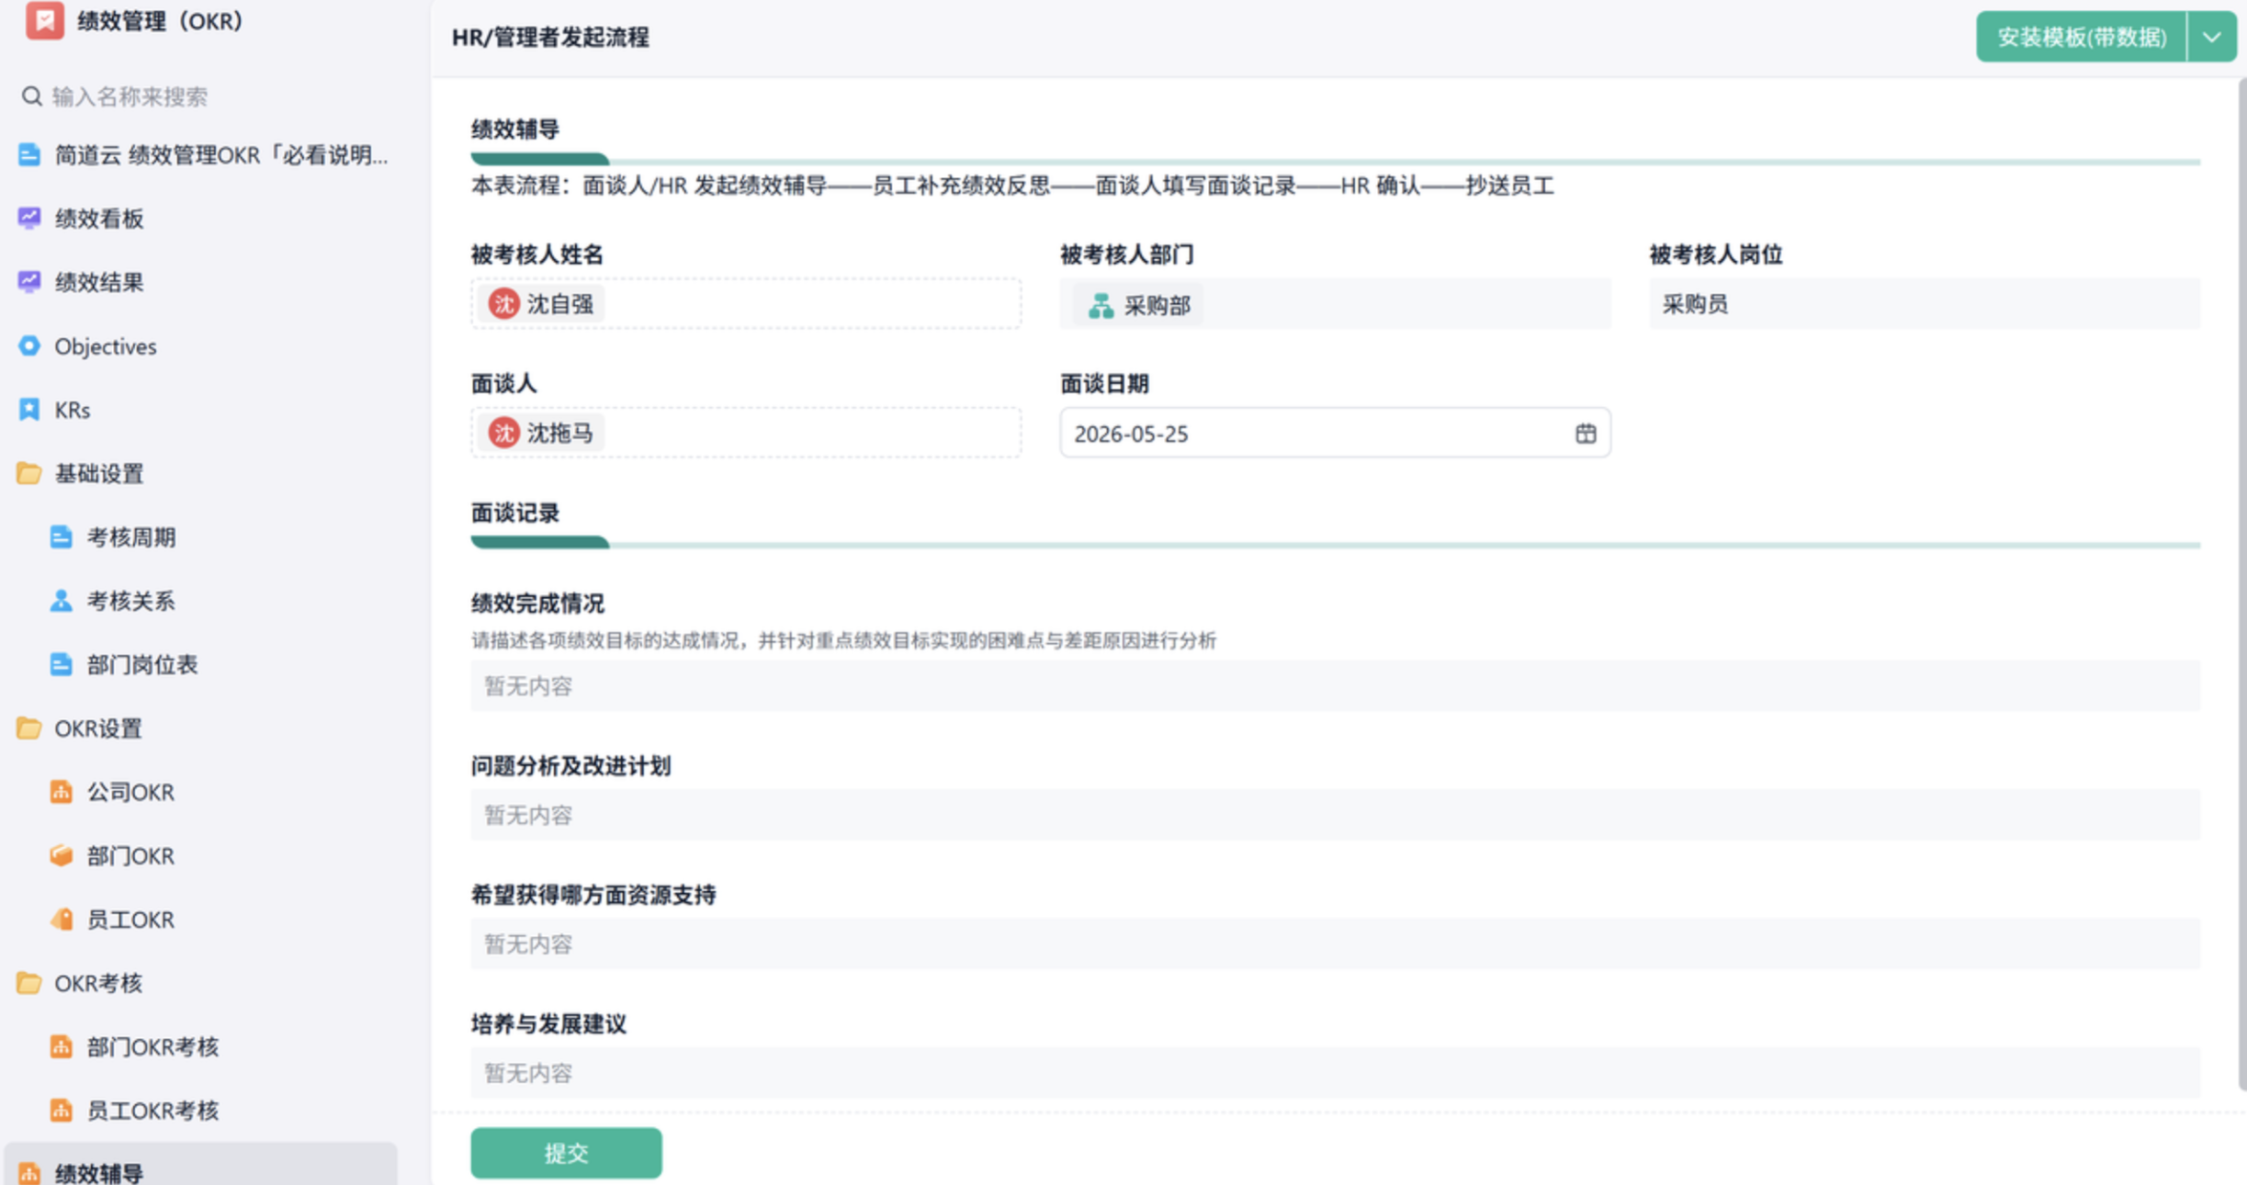Click the 被考核人部门 field
This screenshot has width=2247, height=1185.
[1335, 304]
